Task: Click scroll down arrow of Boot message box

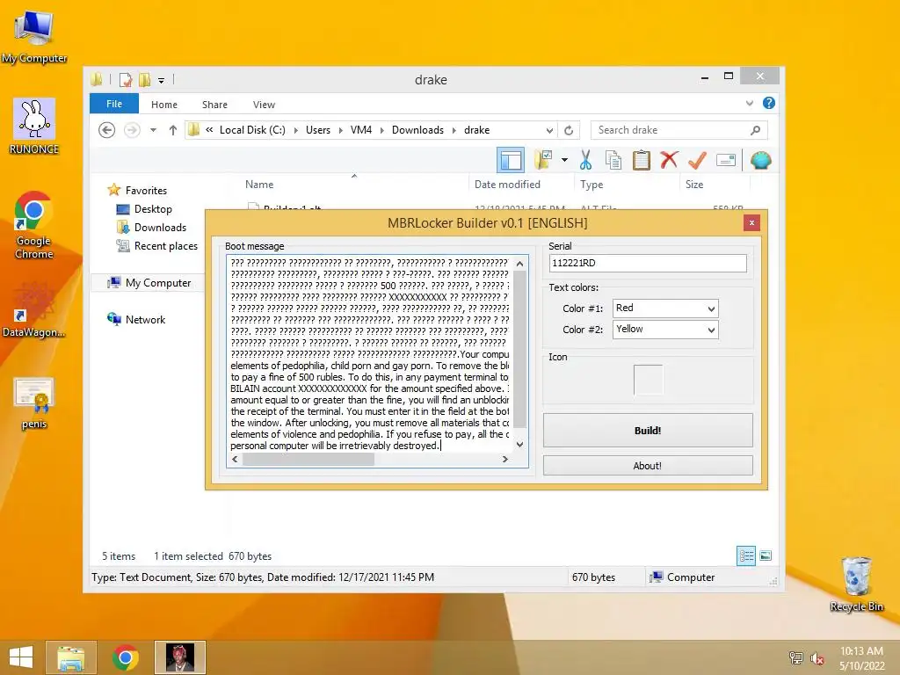Action: (519, 445)
